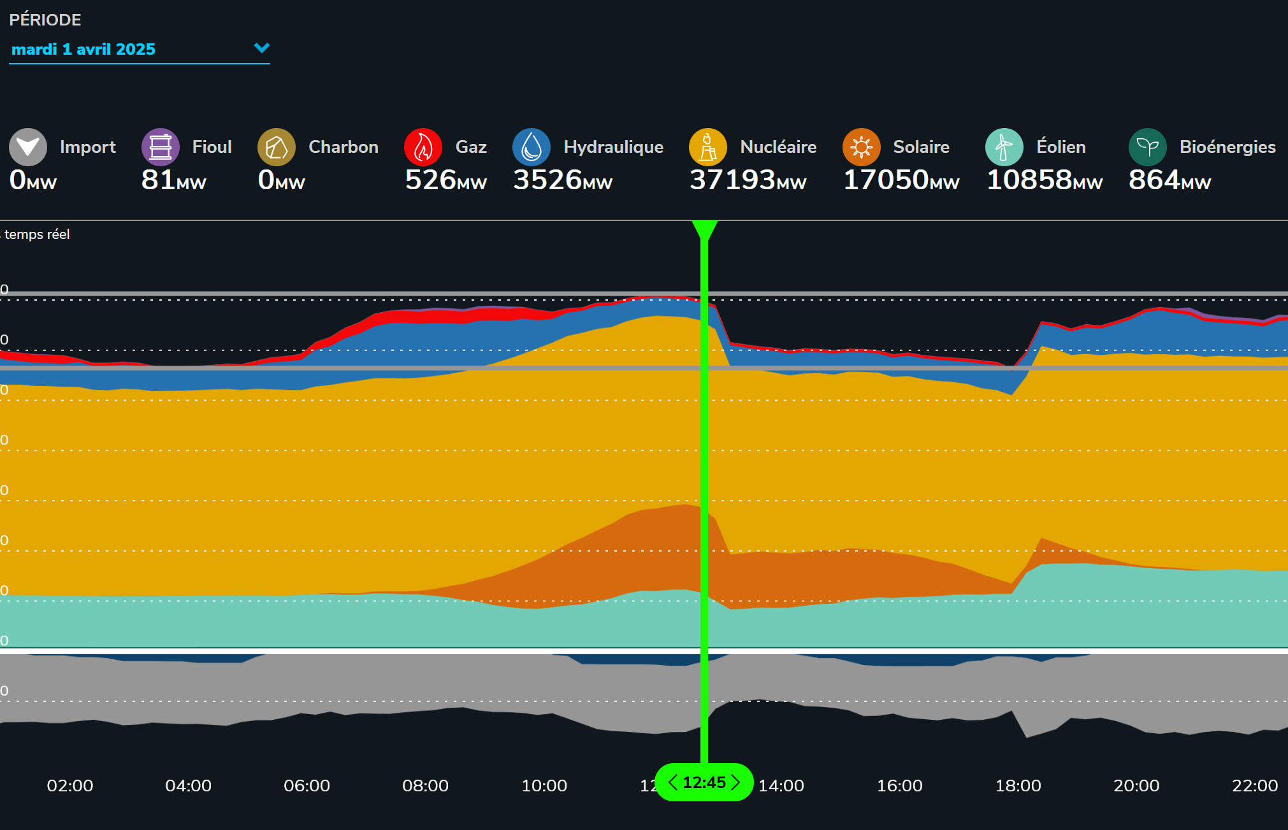
Task: Click the 08:00 time axis label
Action: [425, 785]
